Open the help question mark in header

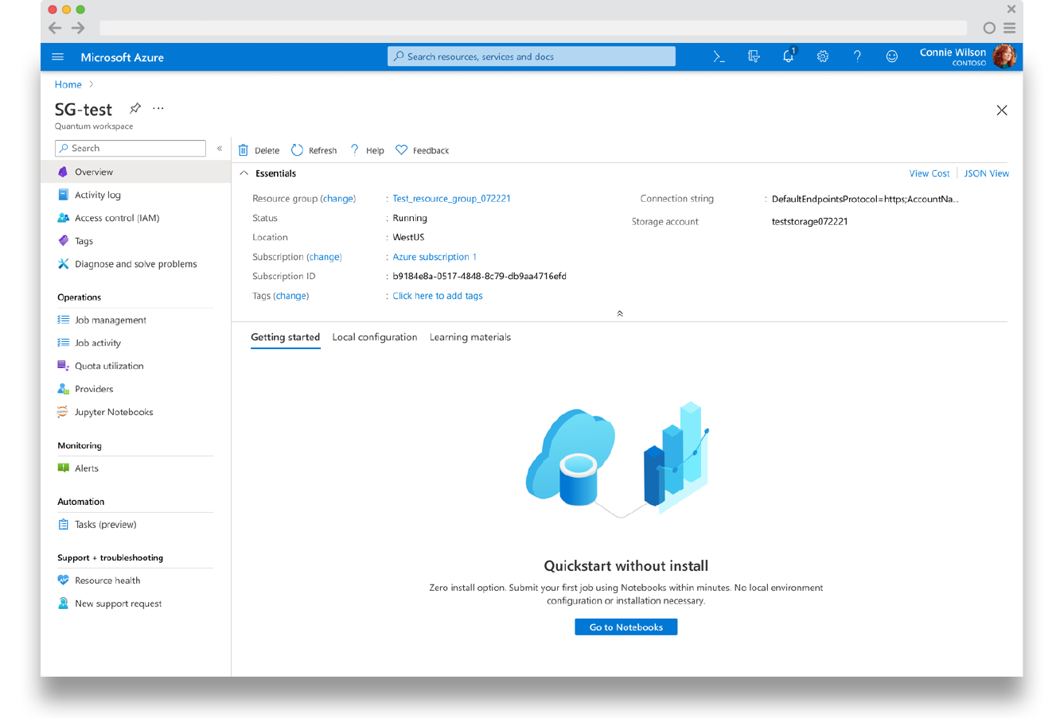[857, 56]
